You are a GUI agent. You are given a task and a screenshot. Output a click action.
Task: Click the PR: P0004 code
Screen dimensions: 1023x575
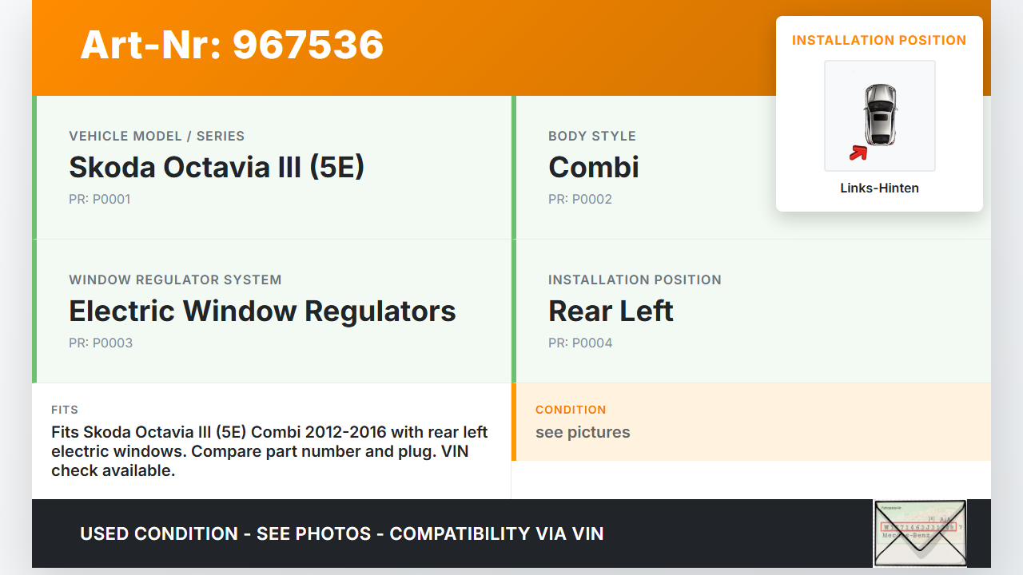click(x=580, y=343)
